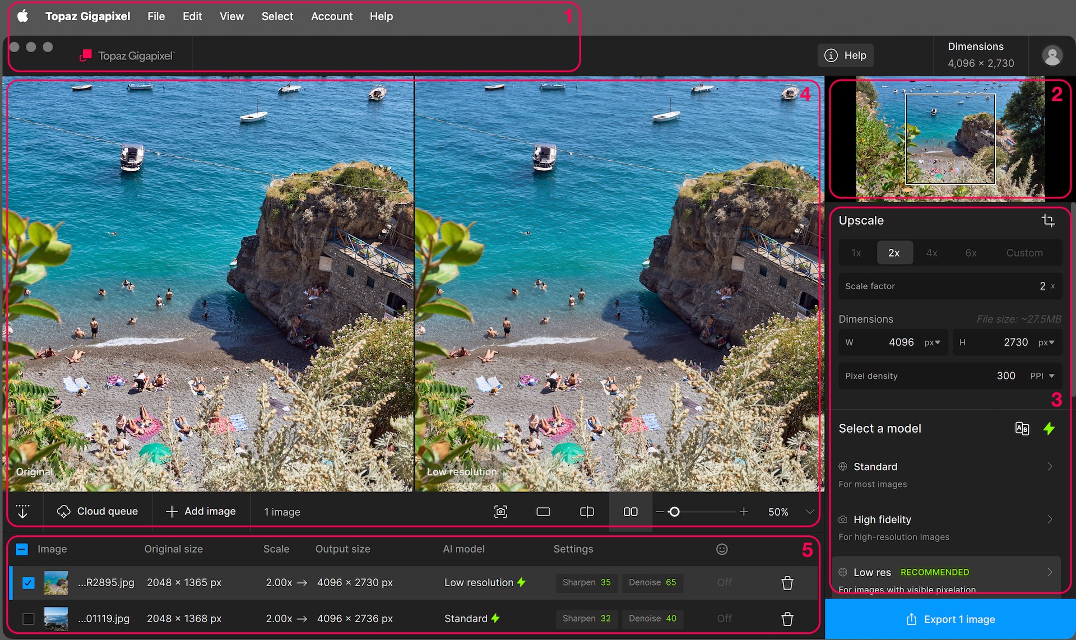This screenshot has width=1076, height=640.
Task: Click the capture preview icon in toolbar
Action: click(x=500, y=512)
